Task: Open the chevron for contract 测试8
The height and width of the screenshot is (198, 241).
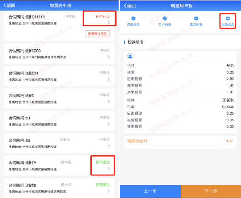Action: pos(109,191)
